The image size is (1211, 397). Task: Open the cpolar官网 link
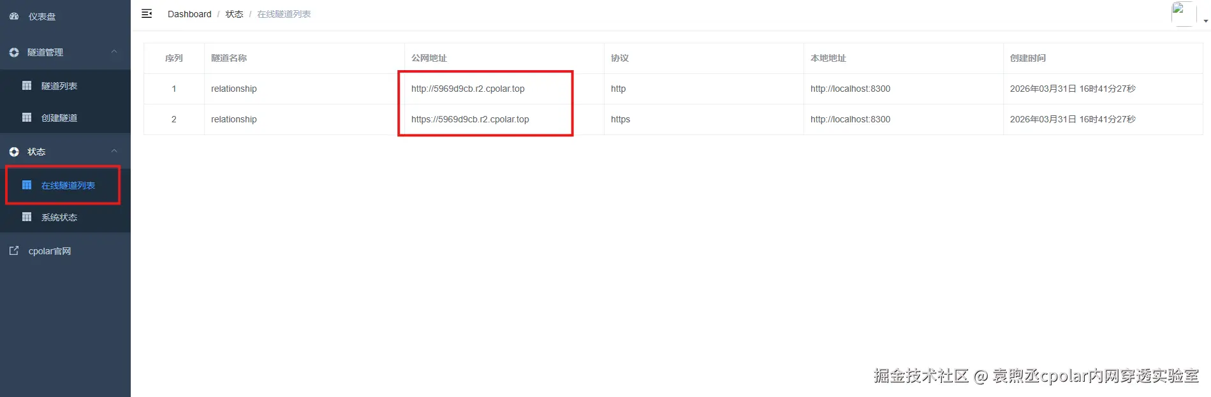(50, 251)
